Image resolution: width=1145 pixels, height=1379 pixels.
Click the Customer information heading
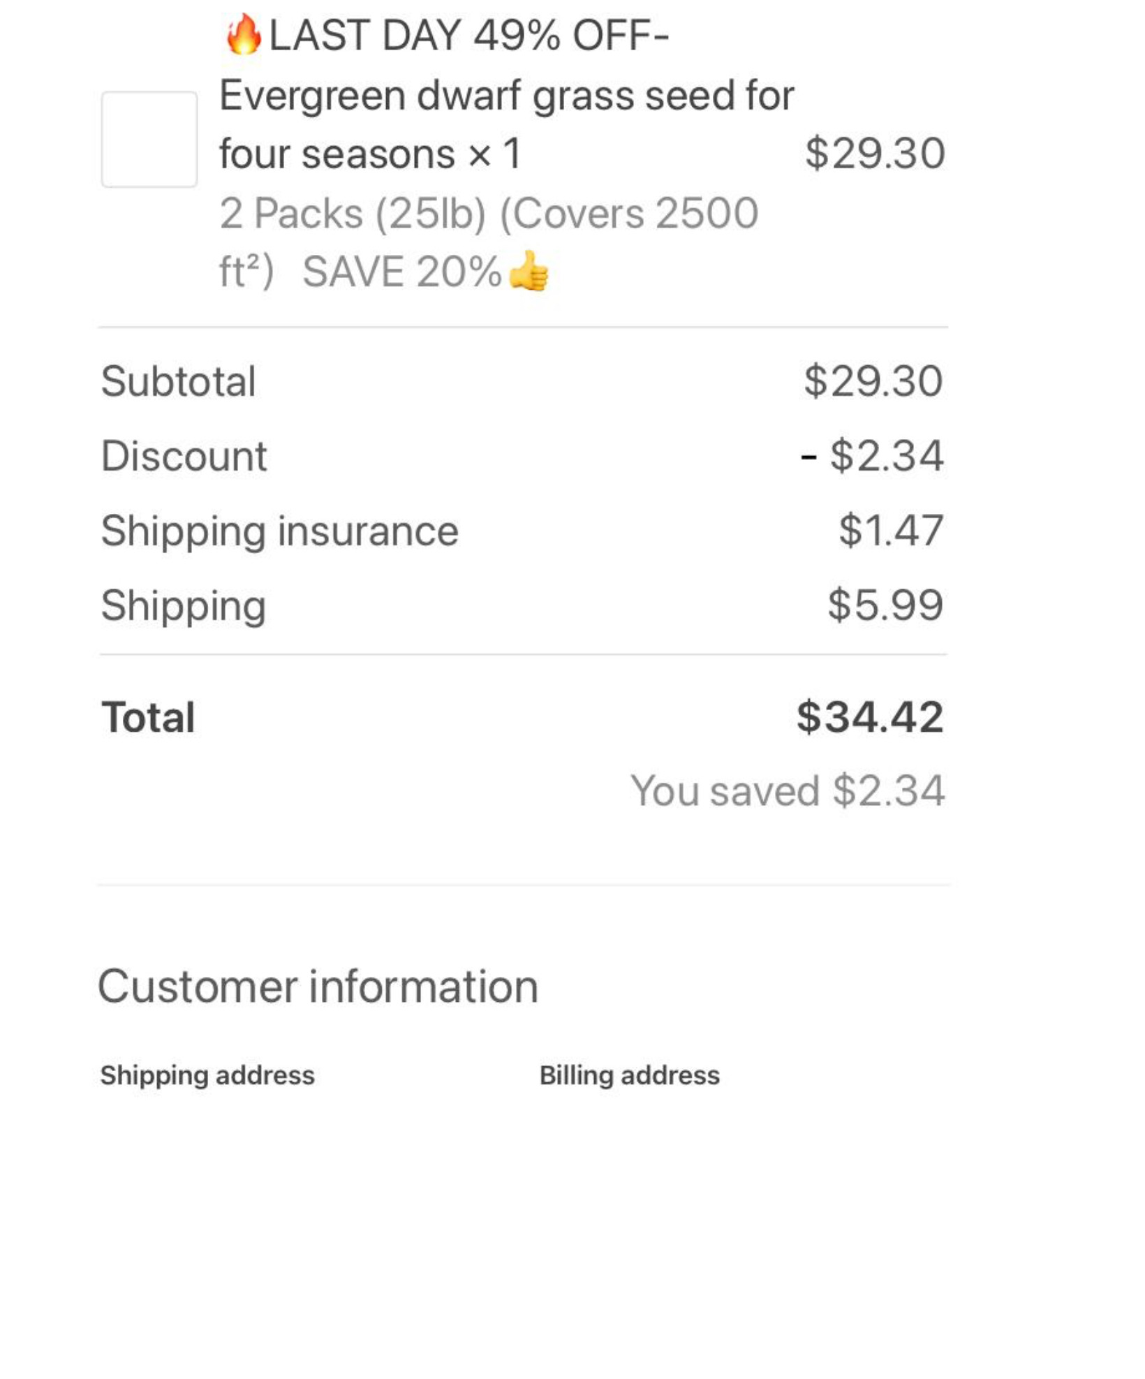point(318,987)
